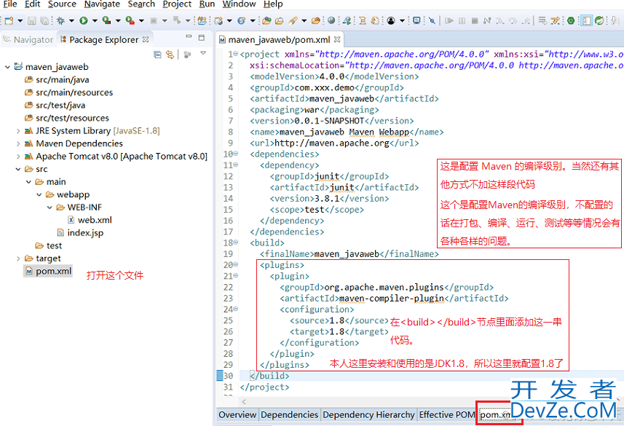Toggle the highlighted toolbar button beside Spring icon
This screenshot has height=426, width=624.
click(x=587, y=20)
